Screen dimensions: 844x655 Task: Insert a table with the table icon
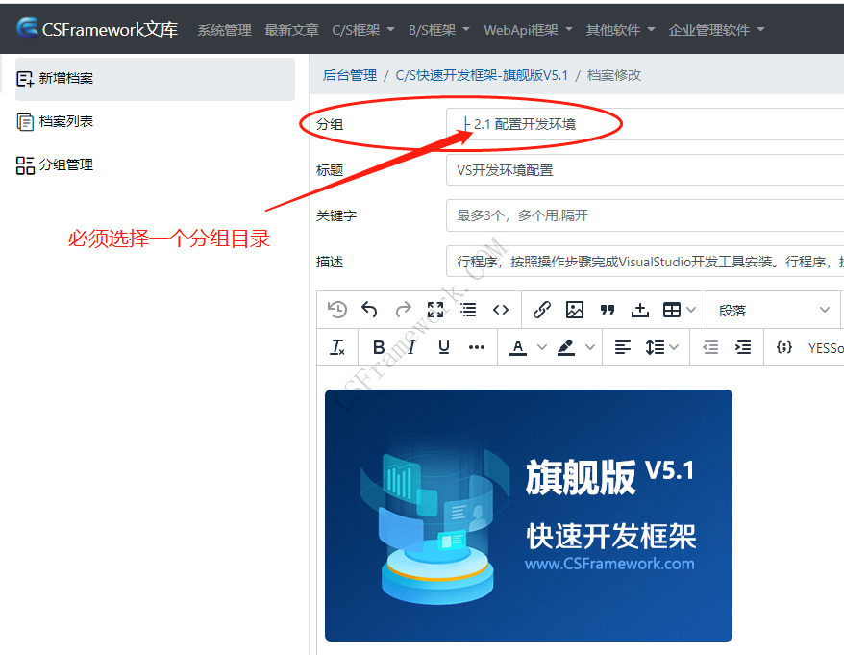pos(672,310)
